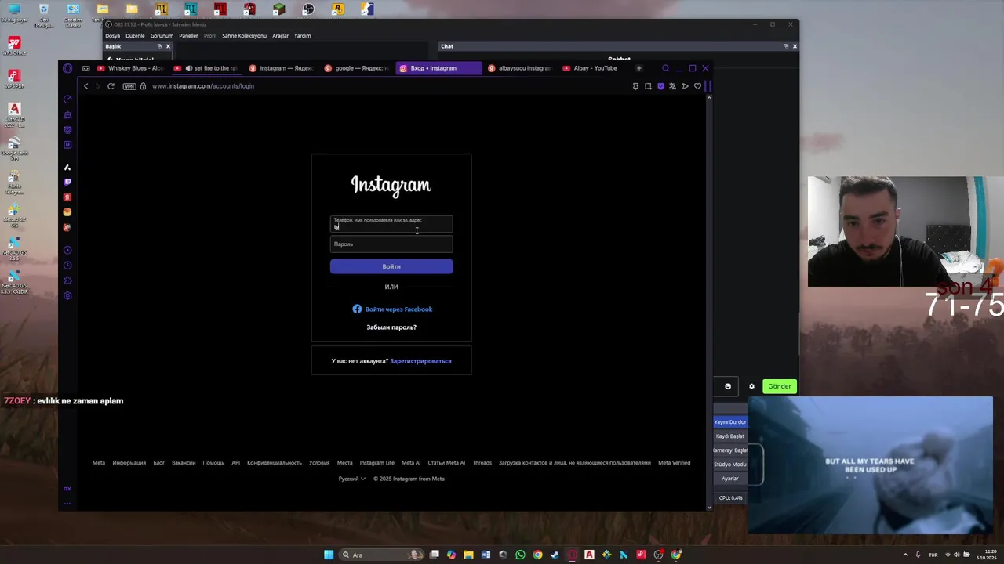Switch to 'google — Яндекс' tab
The height and width of the screenshot is (564, 1004).
357,68
